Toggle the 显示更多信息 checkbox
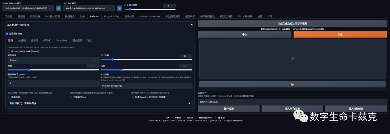This screenshot has width=390, height=134. pyautogui.click(x=7, y=34)
